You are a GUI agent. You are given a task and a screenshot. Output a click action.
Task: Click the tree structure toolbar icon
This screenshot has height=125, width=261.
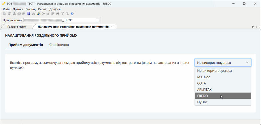43,14
